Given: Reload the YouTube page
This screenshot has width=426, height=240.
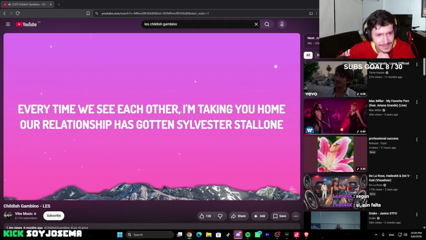Looking at the screenshot, I should [18, 13].
